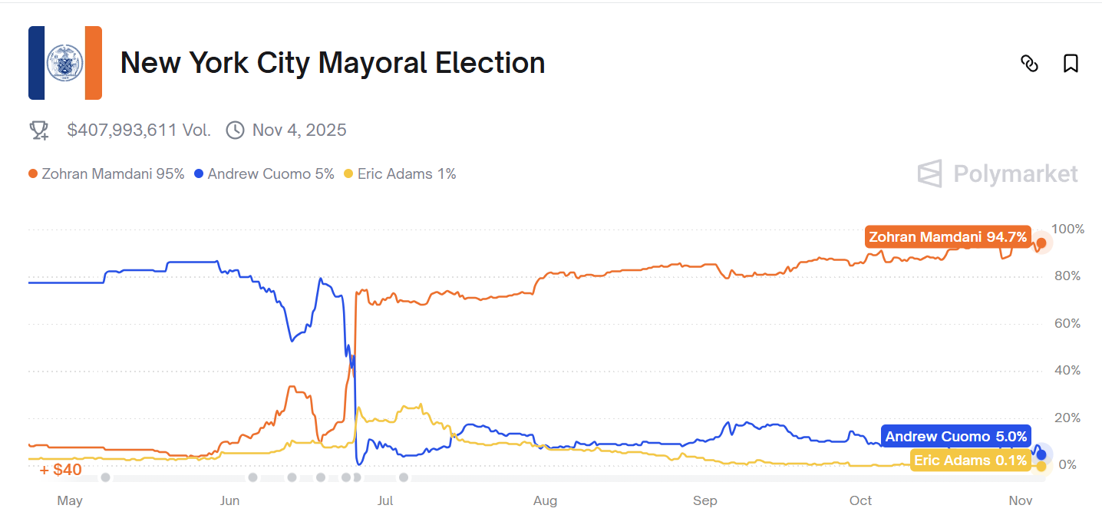The image size is (1102, 525).
Task: Click the copy link icon
Action: click(1029, 64)
